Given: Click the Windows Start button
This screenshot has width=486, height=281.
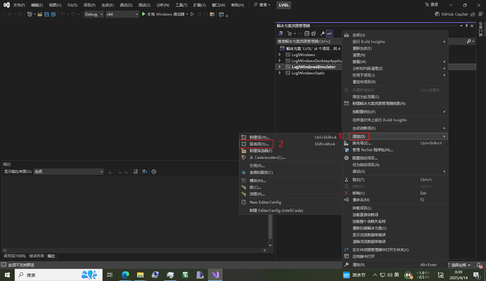Looking at the screenshot, I should 7,275.
